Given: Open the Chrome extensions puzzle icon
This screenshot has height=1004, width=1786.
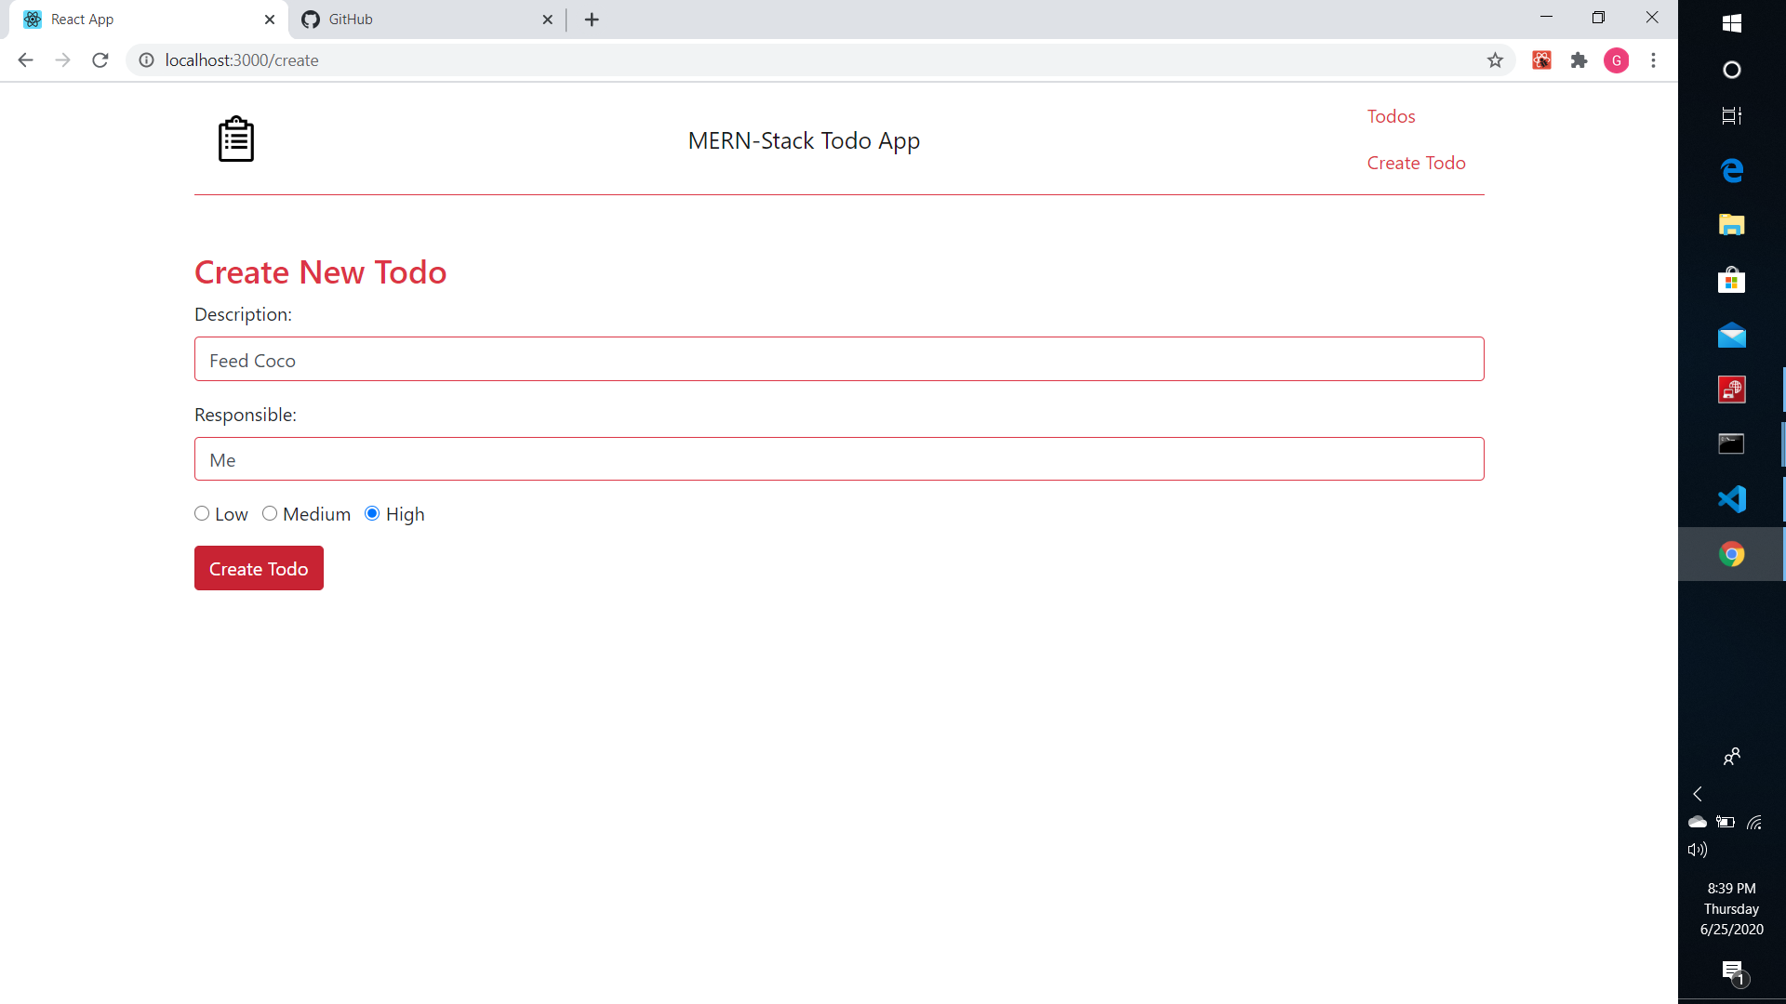Looking at the screenshot, I should [1579, 60].
